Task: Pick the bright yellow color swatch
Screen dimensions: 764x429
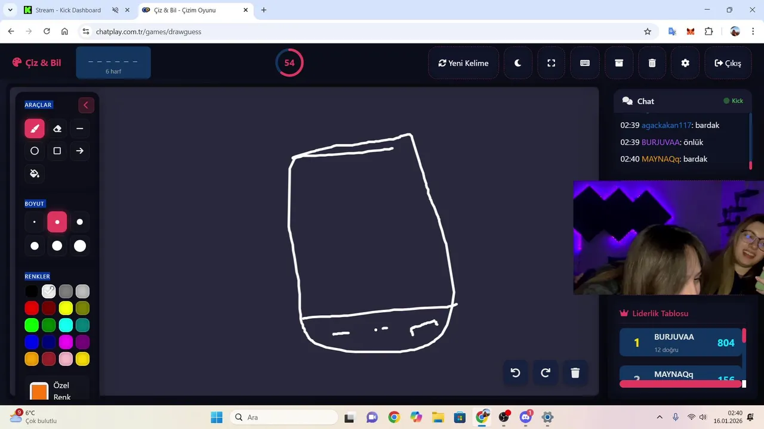Action: tap(66, 308)
